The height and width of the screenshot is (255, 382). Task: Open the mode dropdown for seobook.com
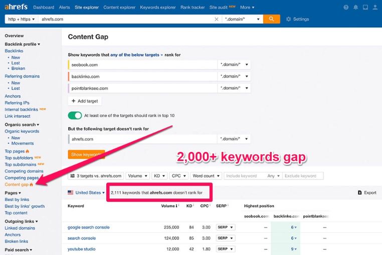click(x=234, y=64)
